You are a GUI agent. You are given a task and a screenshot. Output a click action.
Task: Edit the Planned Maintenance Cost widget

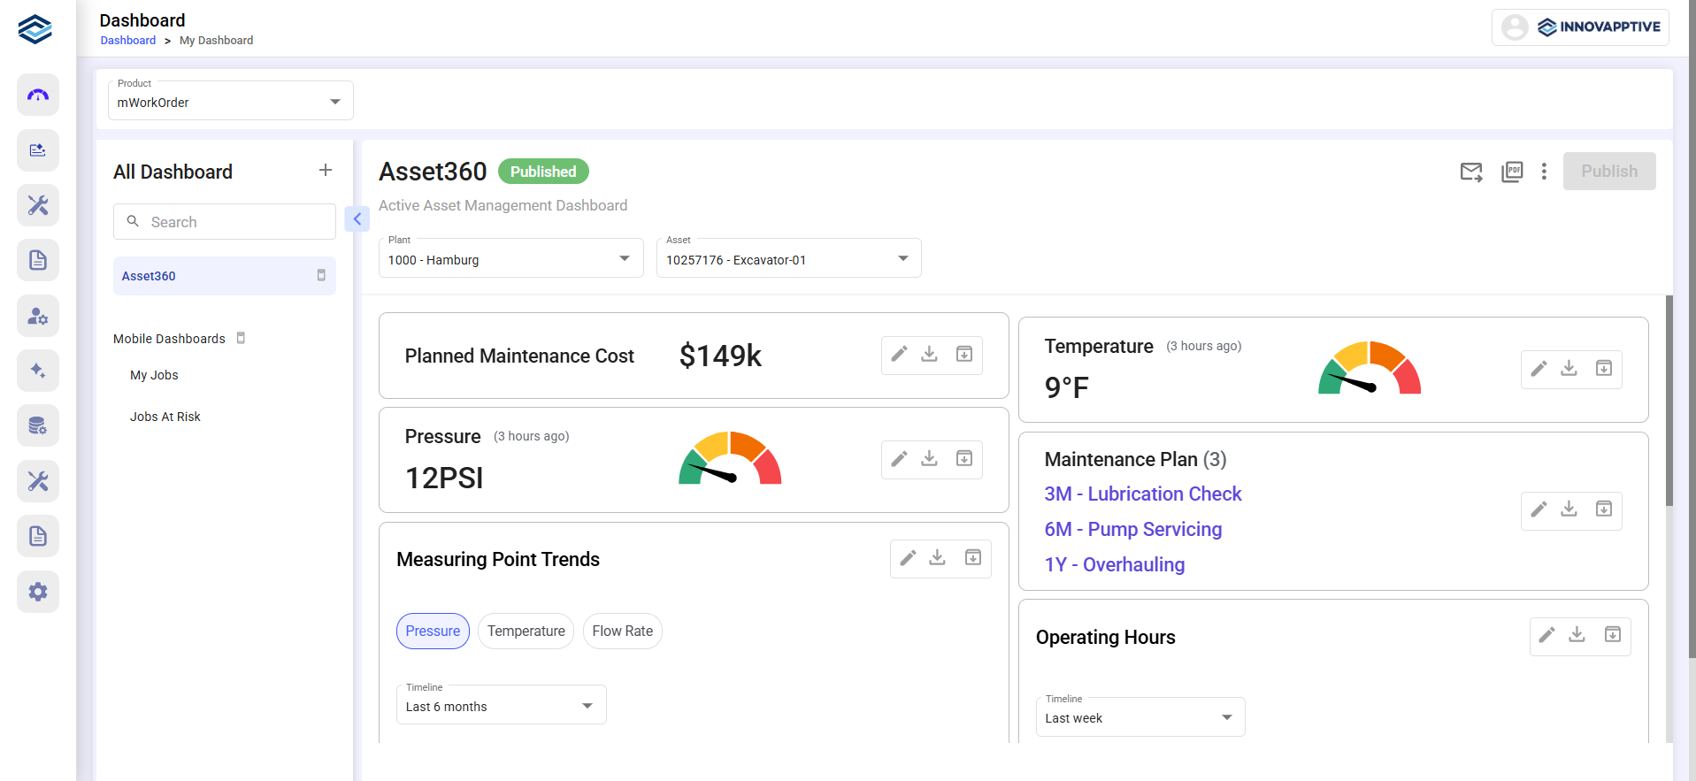click(899, 355)
